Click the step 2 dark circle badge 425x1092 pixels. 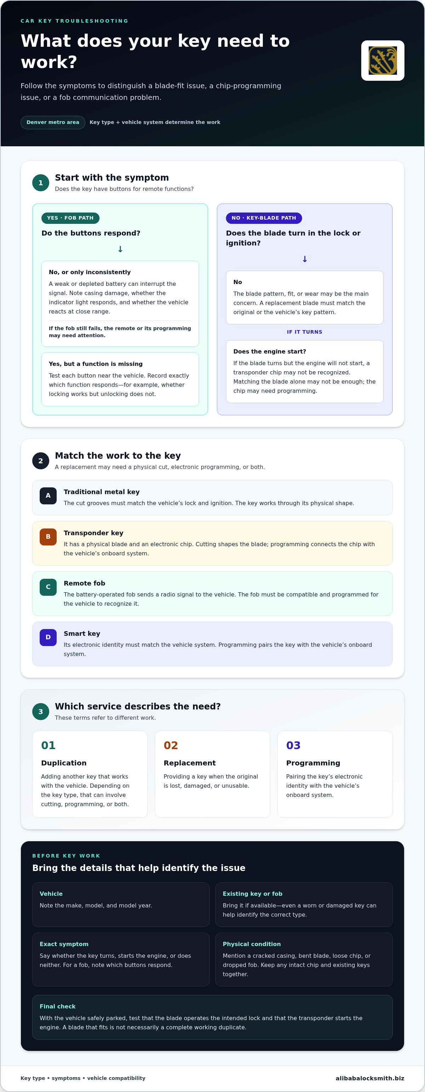coord(41,461)
